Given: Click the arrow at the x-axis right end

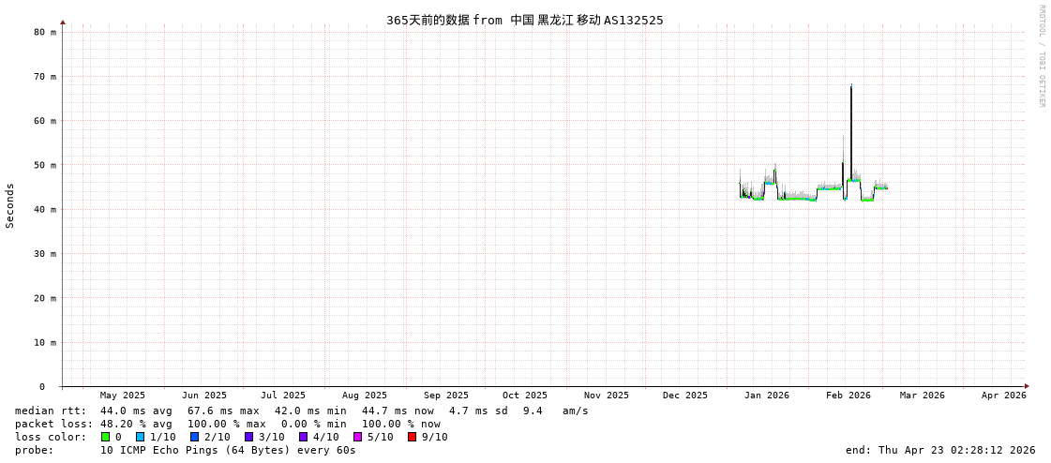Looking at the screenshot, I should [x=1027, y=386].
